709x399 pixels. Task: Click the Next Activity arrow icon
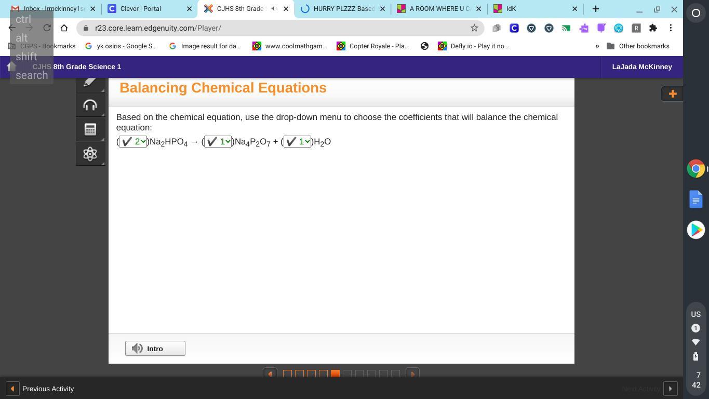click(670, 389)
